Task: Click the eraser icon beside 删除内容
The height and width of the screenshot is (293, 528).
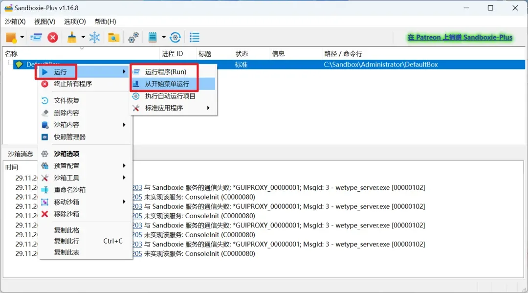Action: [45, 113]
